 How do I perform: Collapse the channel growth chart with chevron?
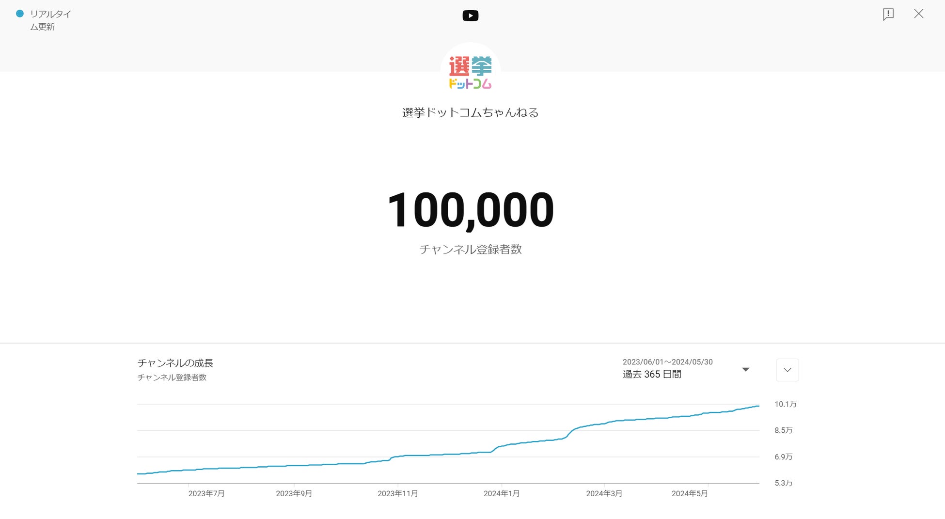tap(787, 370)
